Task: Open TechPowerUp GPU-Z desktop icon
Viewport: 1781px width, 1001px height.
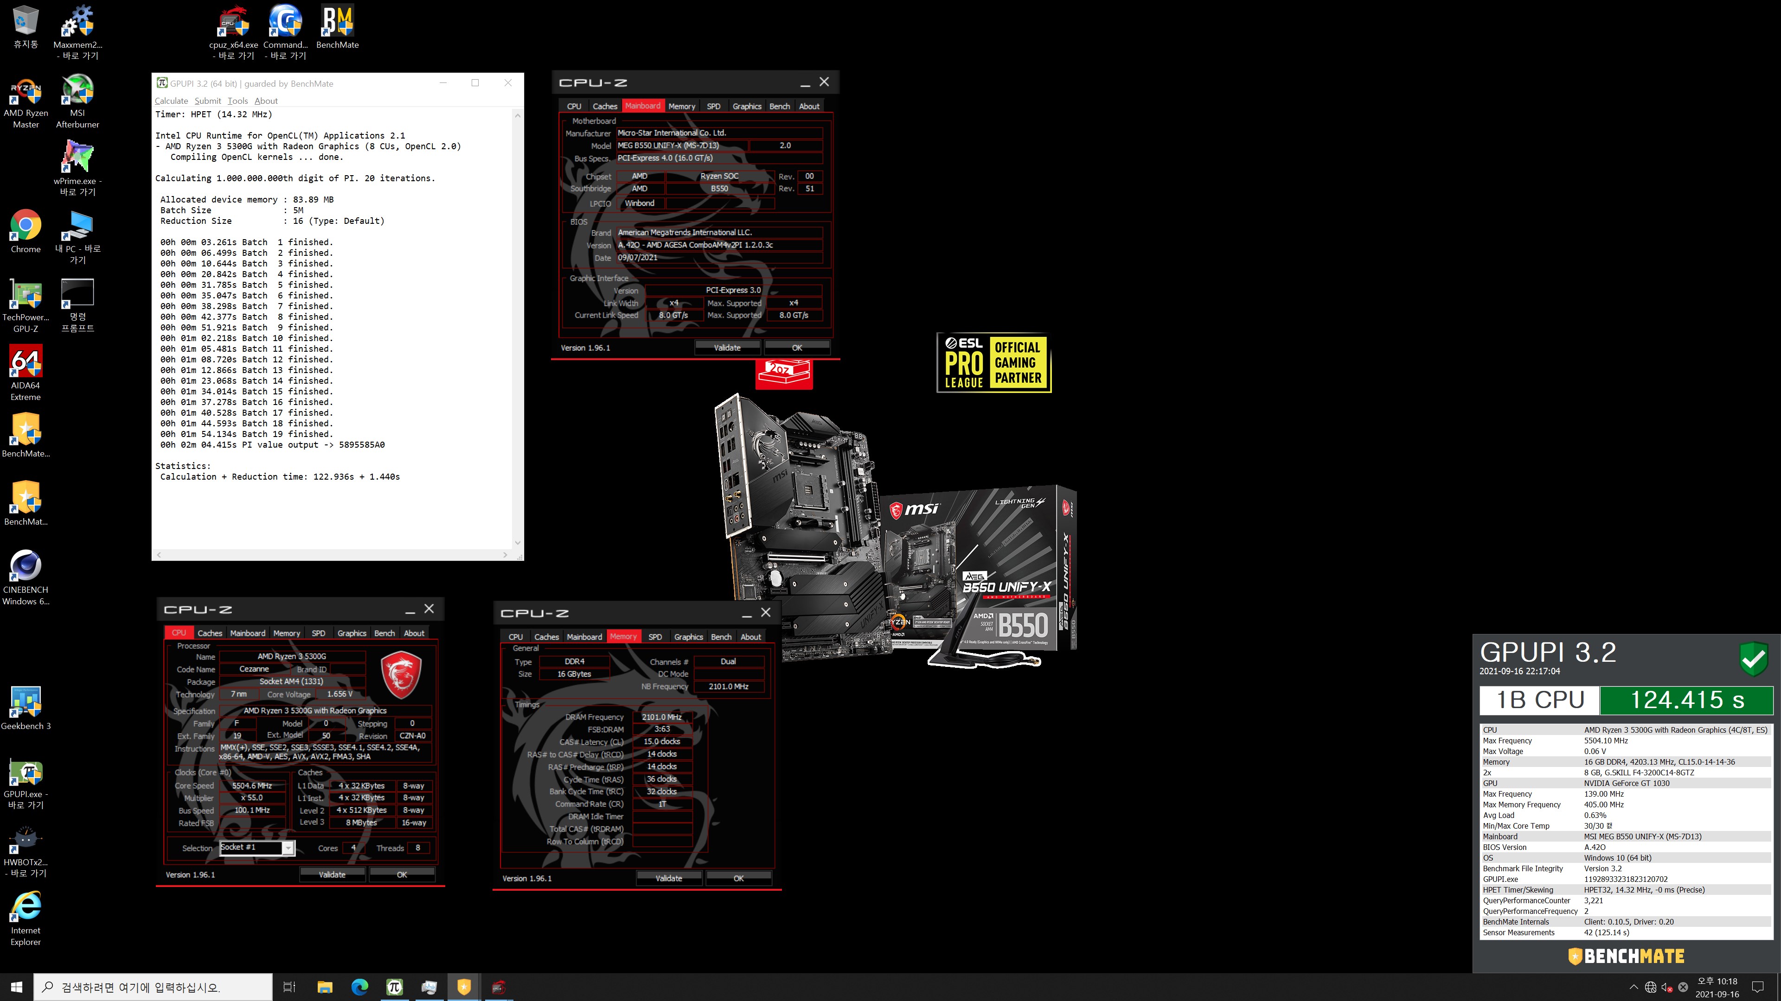Action: click(x=26, y=304)
